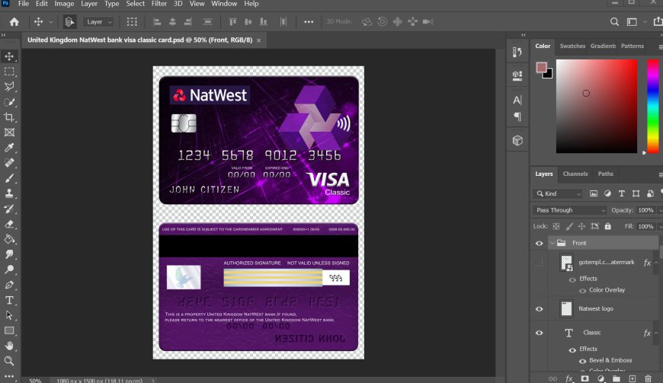663x383 pixels.
Task: Collapse effects of Classic layer
Action: coord(656,334)
